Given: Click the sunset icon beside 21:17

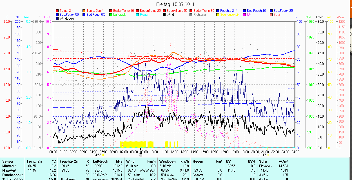Looking at the screenshot, I should point(268,155).
